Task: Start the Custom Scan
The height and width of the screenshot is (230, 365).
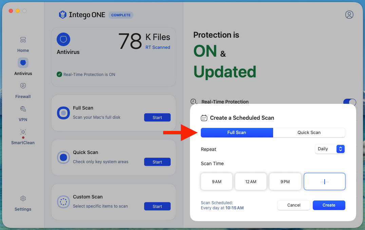Action: pos(157,207)
